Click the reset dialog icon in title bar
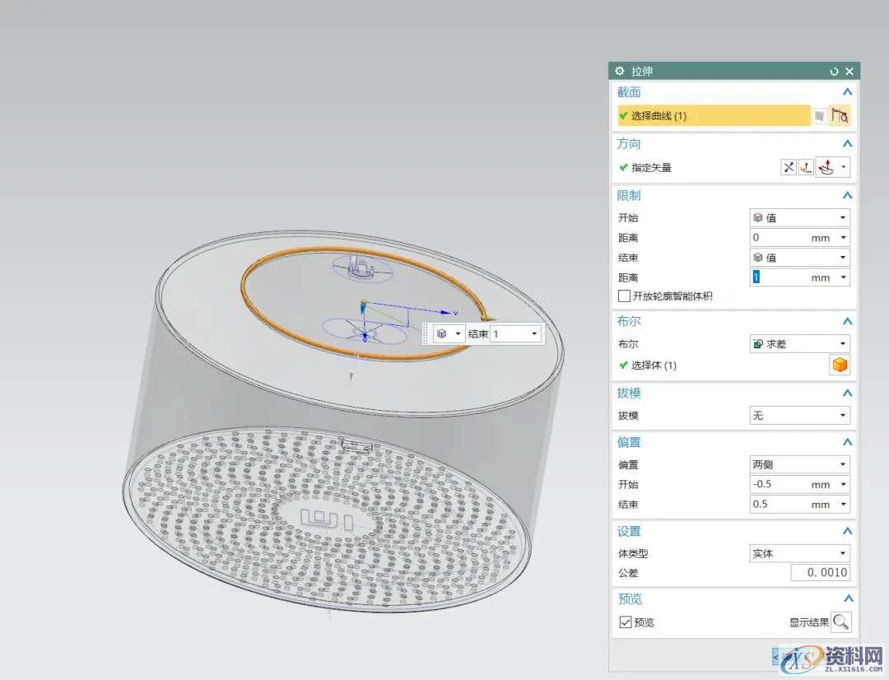This screenshot has width=889, height=680. pos(835,72)
